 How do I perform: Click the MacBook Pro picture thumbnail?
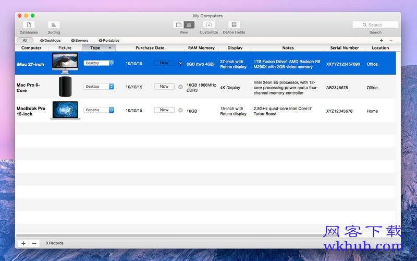click(x=65, y=110)
